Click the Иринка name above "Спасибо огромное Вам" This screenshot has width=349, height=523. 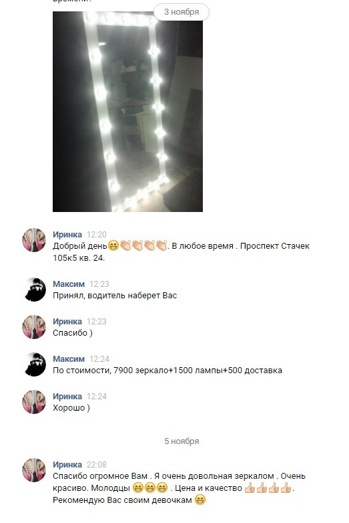pyautogui.click(x=67, y=464)
